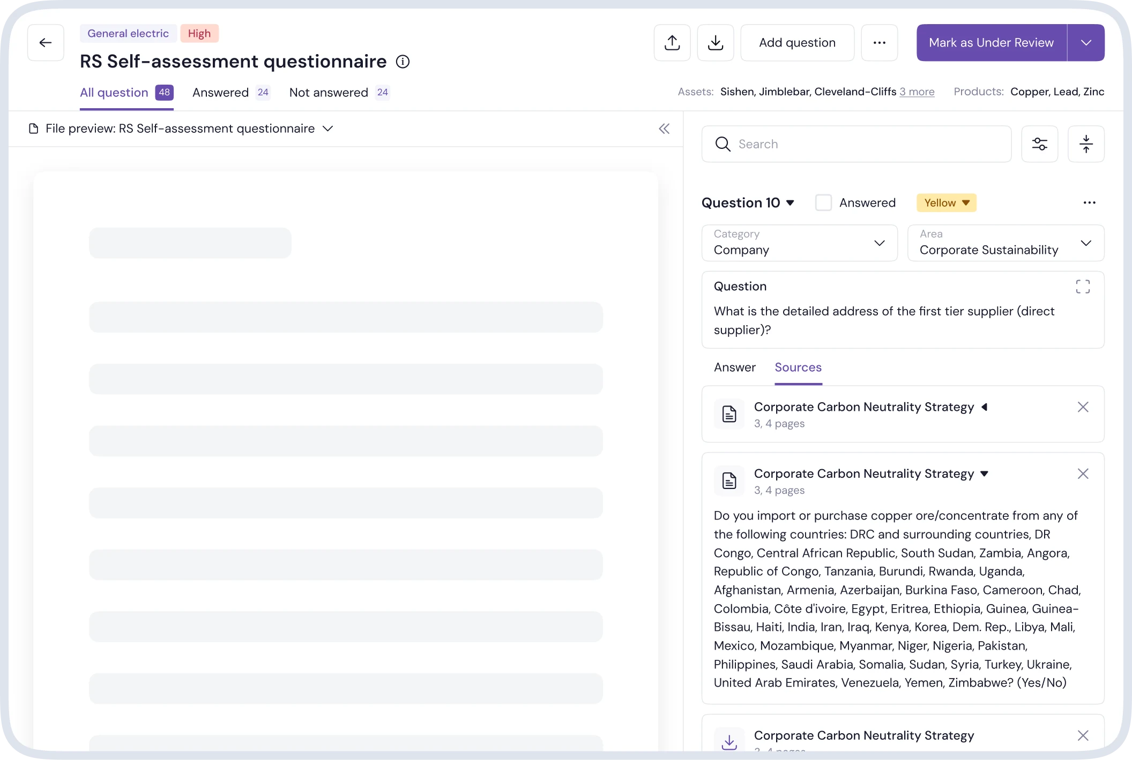
Task: Switch to All question tab
Action: 126,93
